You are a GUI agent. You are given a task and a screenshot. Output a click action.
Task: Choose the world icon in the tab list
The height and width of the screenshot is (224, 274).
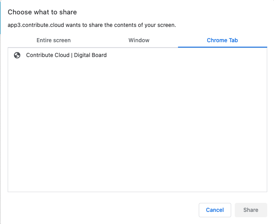(17, 55)
